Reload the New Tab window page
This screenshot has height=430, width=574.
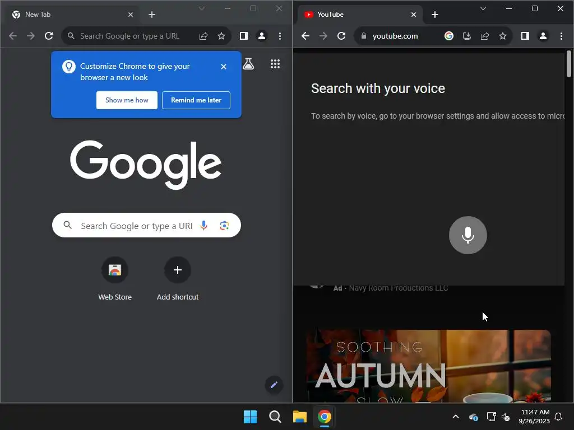click(x=49, y=36)
